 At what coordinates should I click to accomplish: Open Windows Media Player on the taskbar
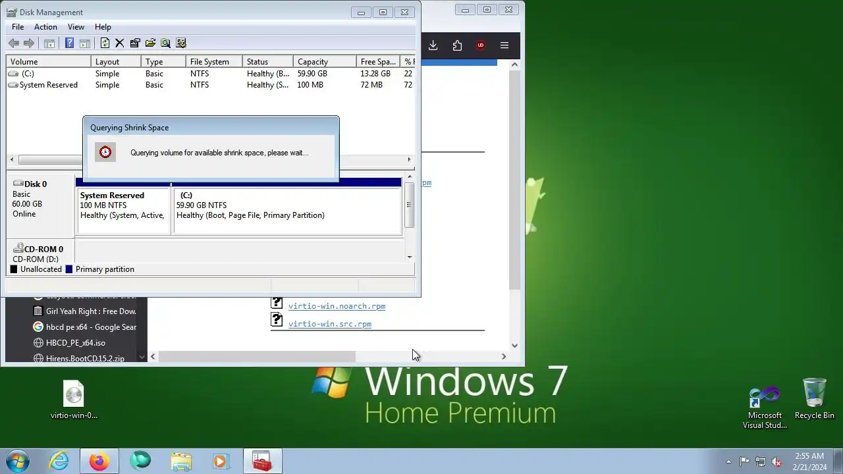[x=221, y=461]
